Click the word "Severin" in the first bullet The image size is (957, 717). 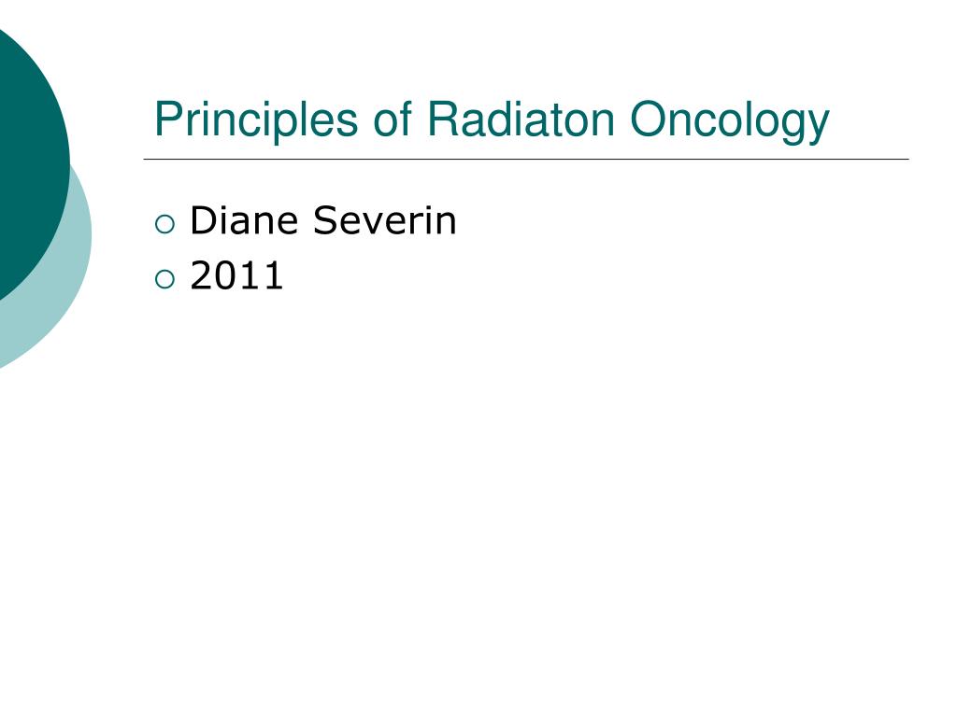(x=384, y=220)
